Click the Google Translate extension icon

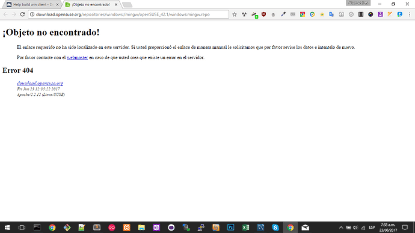(x=331, y=14)
